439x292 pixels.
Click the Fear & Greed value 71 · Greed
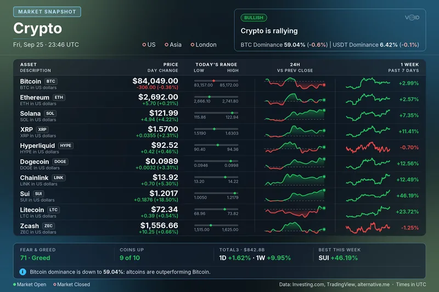pos(35,258)
